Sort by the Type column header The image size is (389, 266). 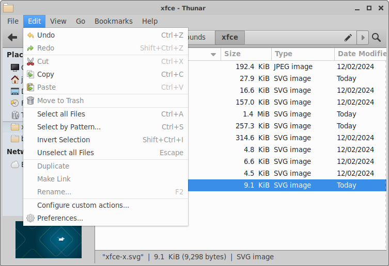(x=303, y=54)
